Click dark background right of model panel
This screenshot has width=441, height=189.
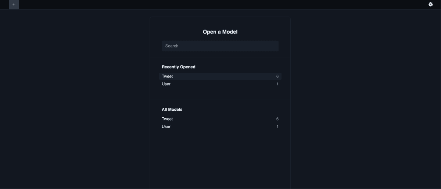click(366, 99)
